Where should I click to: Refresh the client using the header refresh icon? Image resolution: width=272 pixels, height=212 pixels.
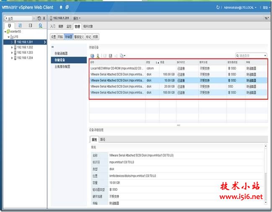pos(218,7)
